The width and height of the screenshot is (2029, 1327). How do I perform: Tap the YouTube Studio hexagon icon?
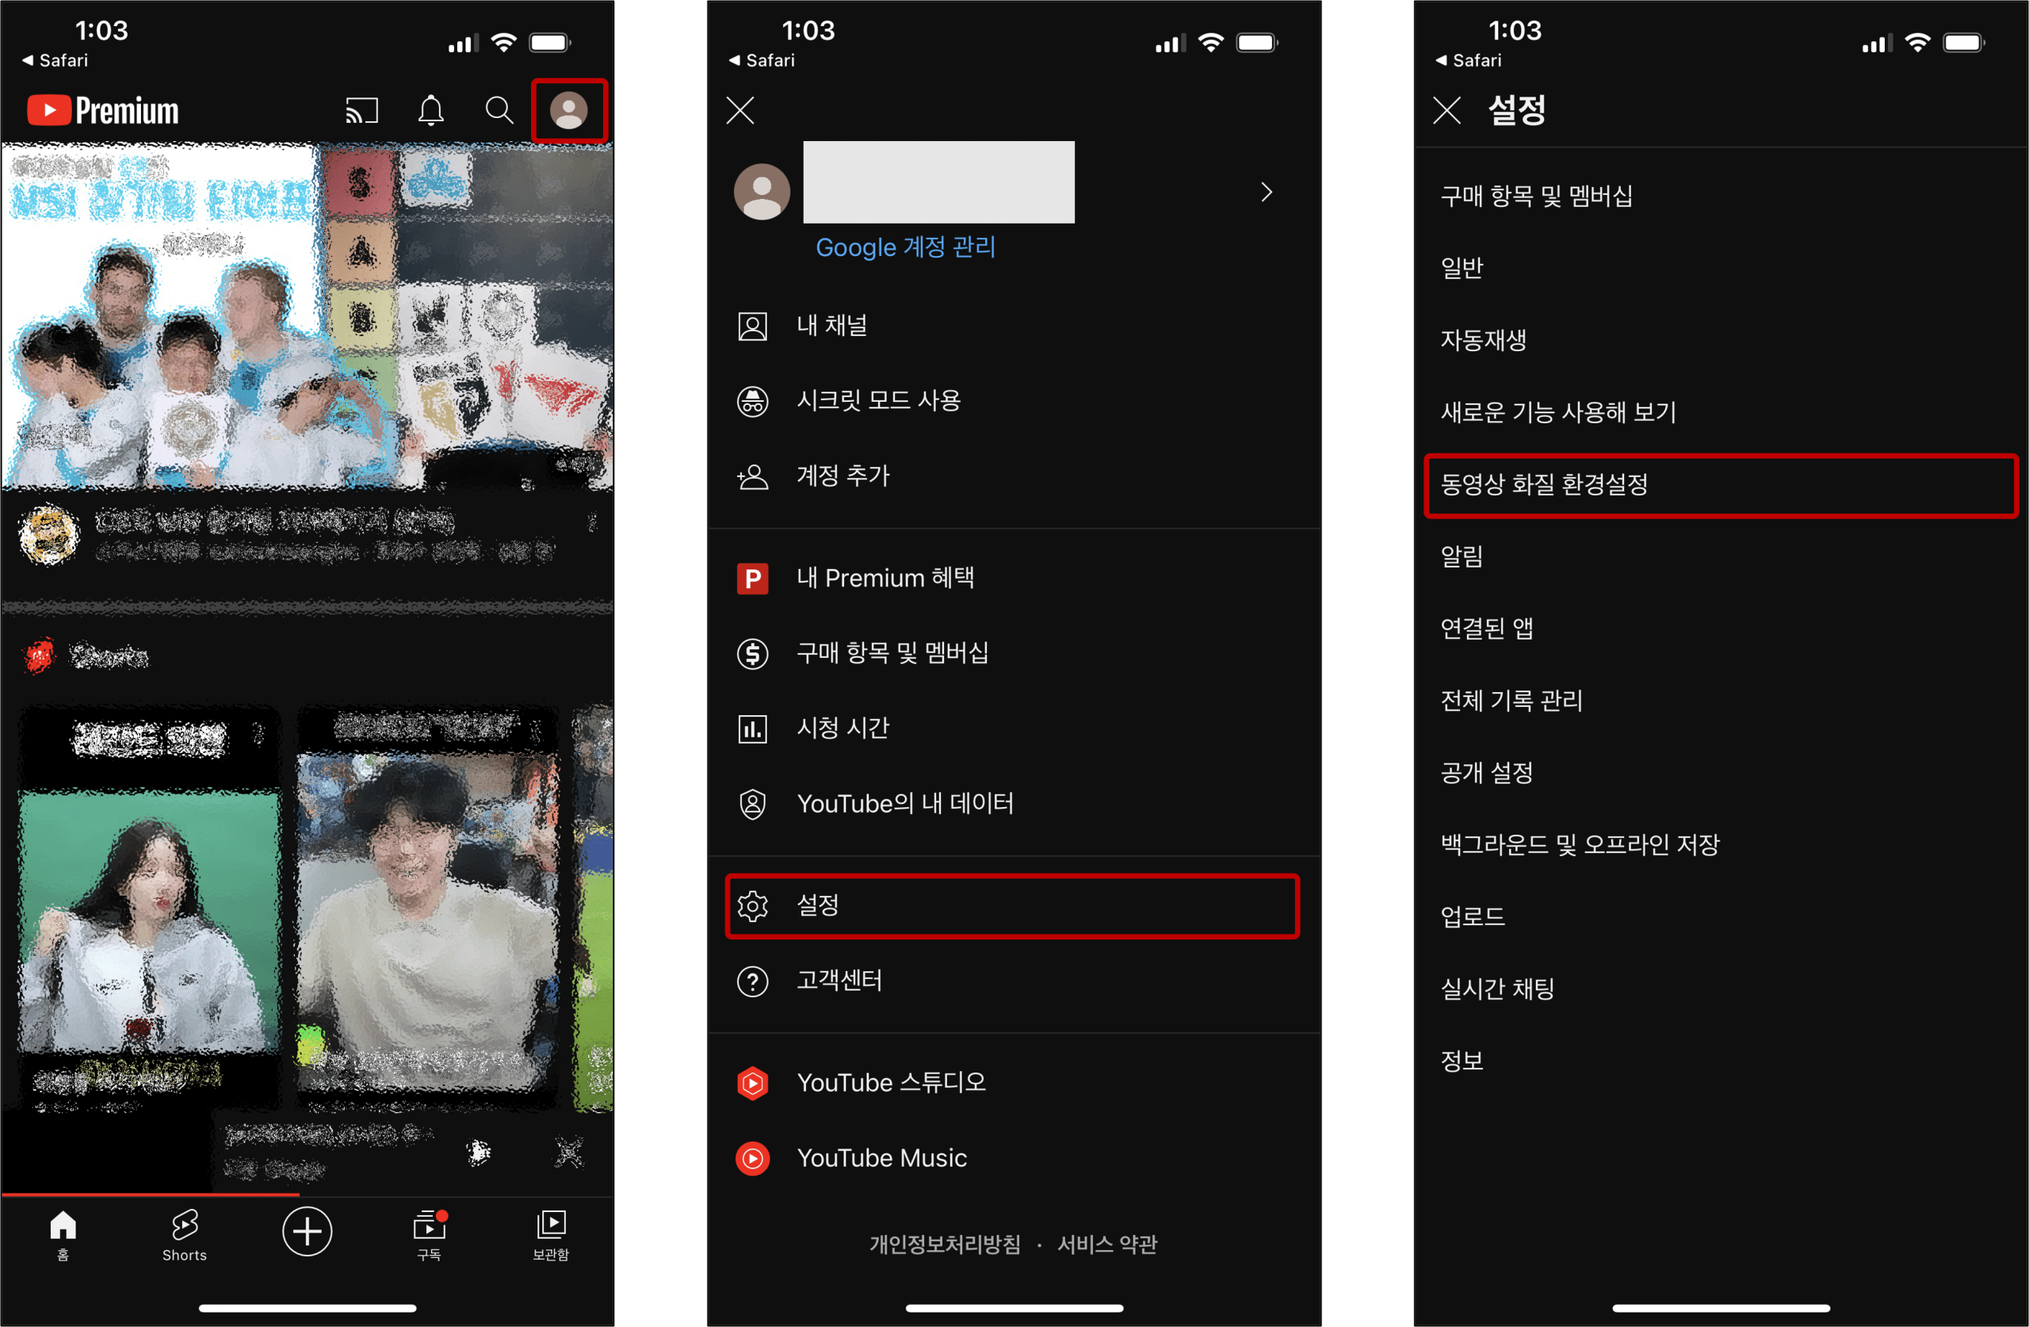[752, 1083]
